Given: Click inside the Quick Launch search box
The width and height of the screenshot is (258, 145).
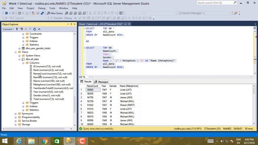Looking at the screenshot, I should [217, 3].
